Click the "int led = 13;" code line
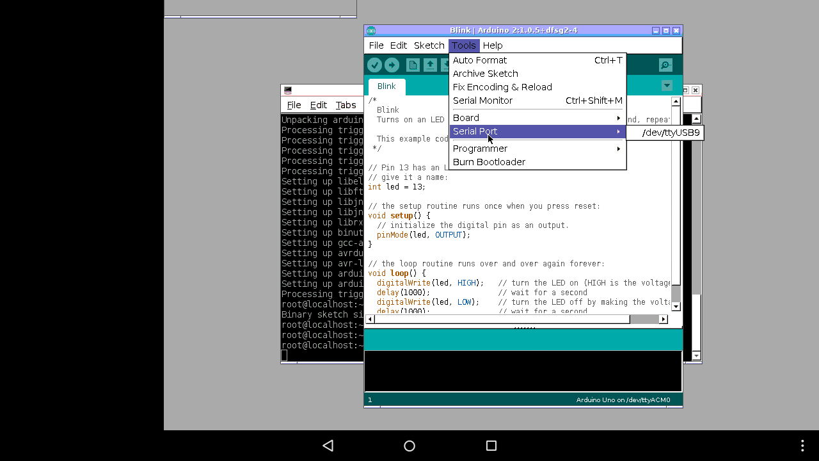 point(397,187)
